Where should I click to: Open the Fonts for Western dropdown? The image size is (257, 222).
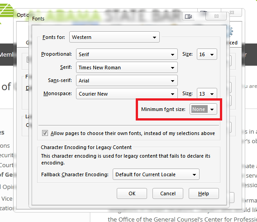click(x=114, y=37)
